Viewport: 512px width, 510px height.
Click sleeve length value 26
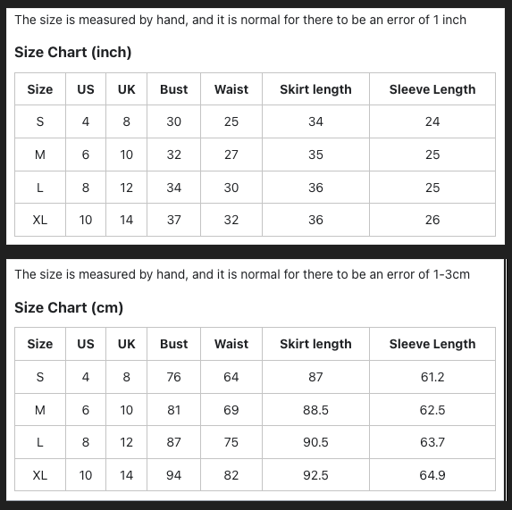click(432, 220)
